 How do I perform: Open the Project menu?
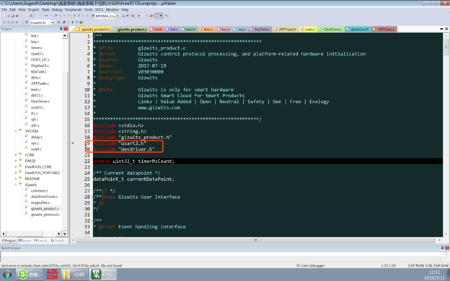click(33, 9)
